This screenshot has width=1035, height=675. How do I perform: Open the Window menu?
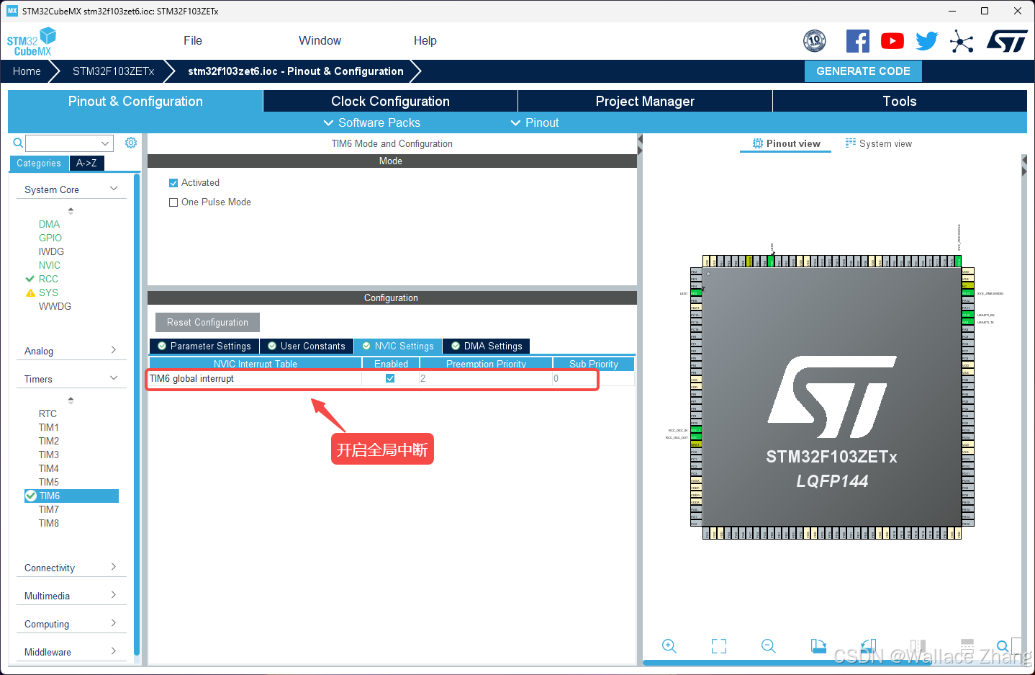pos(320,41)
